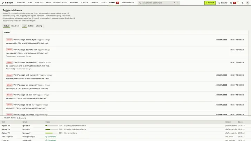Click the Started column header

(x=241, y=122)
